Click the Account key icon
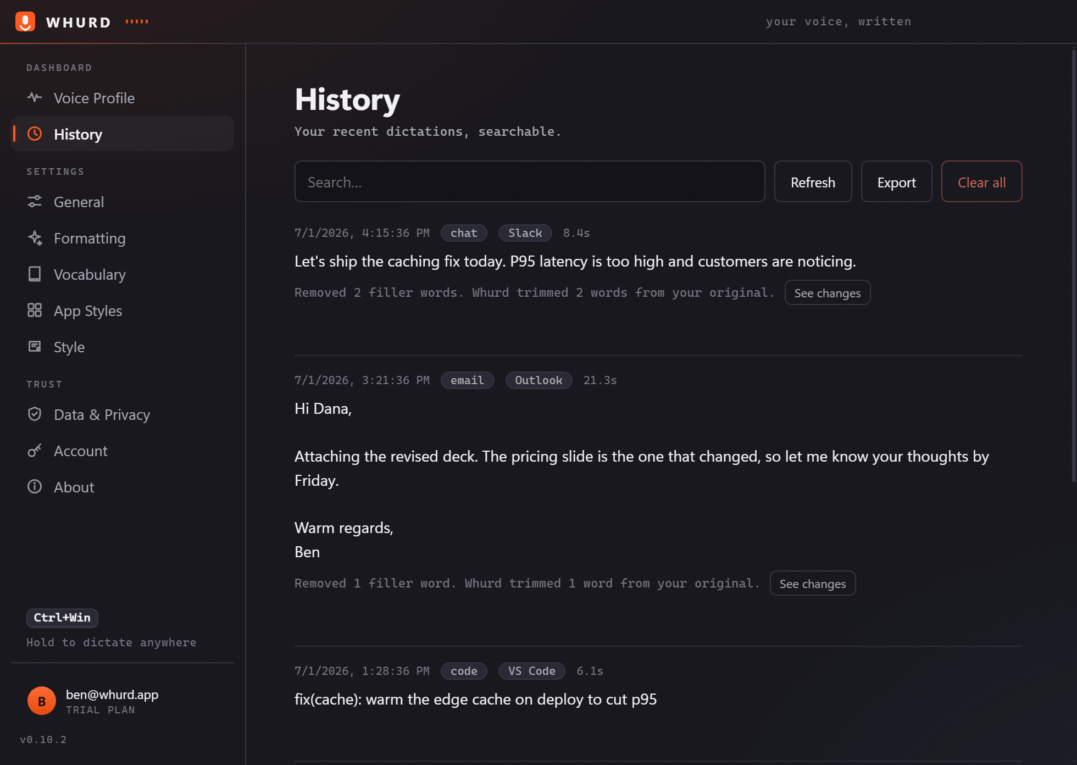 (35, 451)
